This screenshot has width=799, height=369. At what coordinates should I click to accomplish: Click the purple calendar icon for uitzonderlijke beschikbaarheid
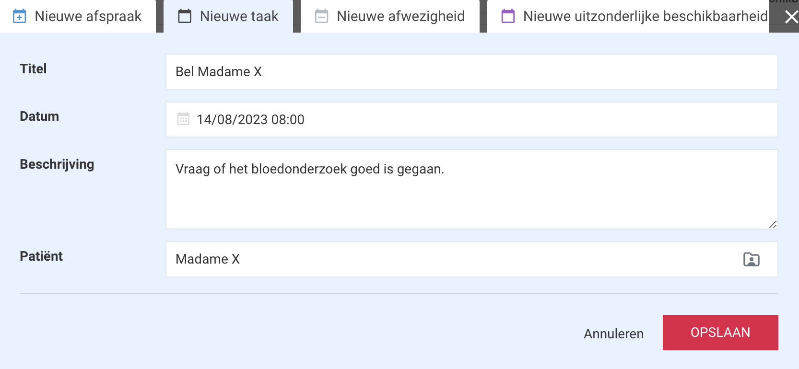(x=508, y=16)
